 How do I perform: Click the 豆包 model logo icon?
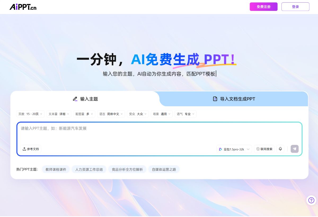point(220,149)
